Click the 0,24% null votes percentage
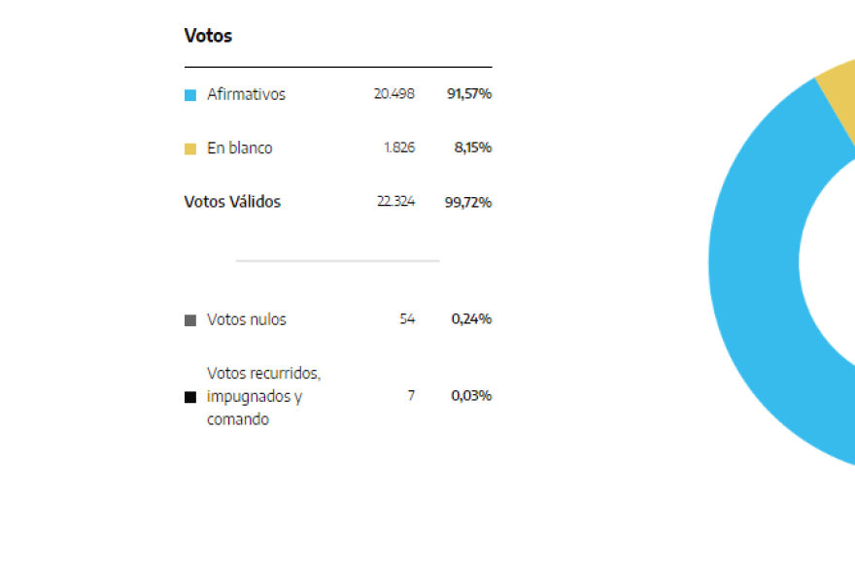The width and height of the screenshot is (855, 563). coord(471,318)
